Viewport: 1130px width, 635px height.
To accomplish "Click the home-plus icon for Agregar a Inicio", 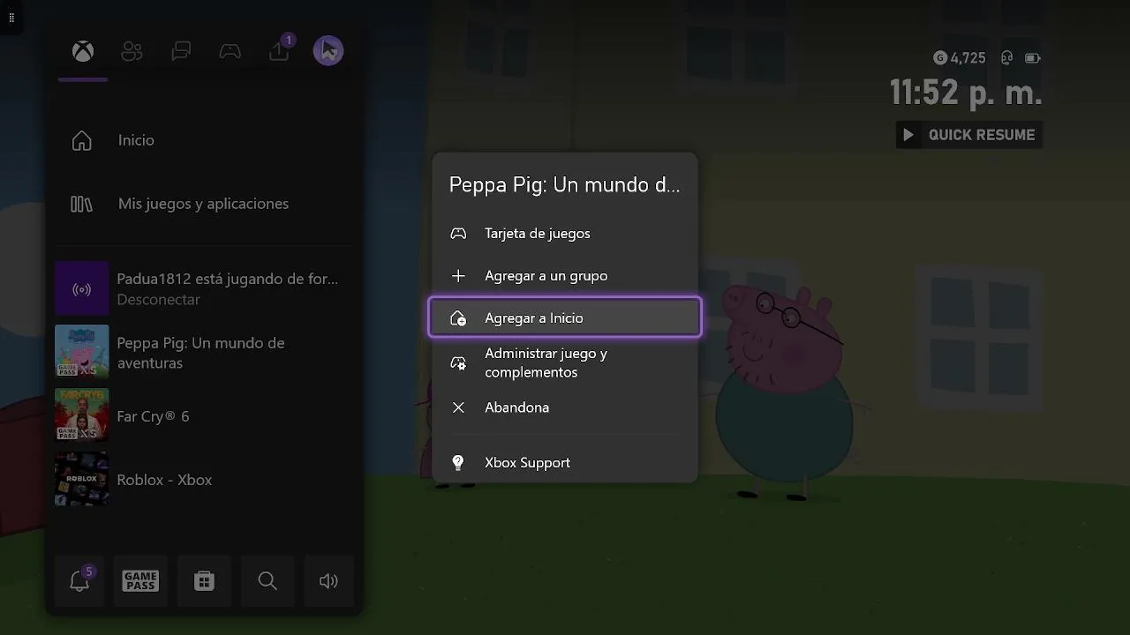I will pyautogui.click(x=458, y=318).
